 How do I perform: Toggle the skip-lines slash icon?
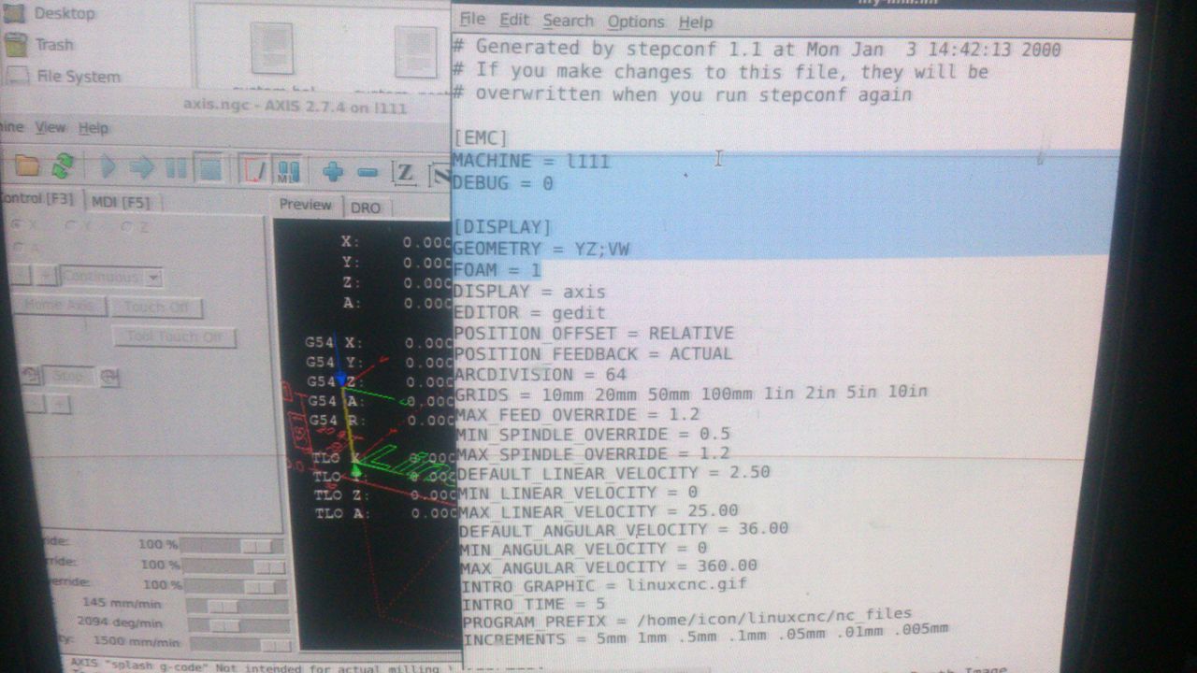tap(255, 170)
